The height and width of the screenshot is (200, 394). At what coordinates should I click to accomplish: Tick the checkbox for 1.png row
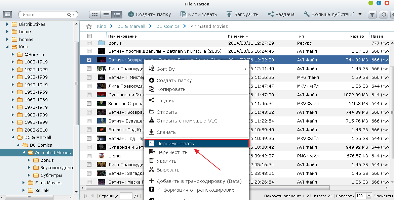[89, 156]
